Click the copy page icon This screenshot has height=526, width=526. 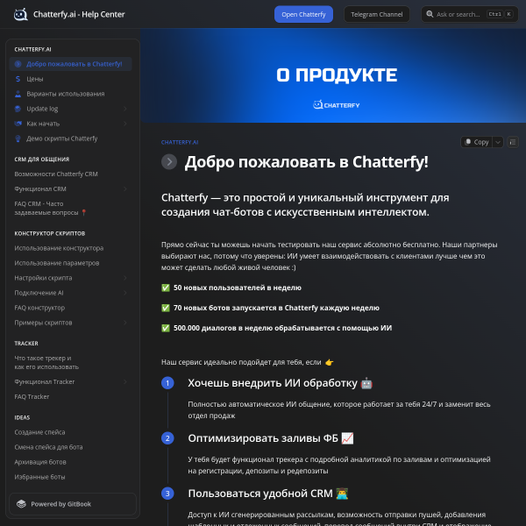[468, 142]
